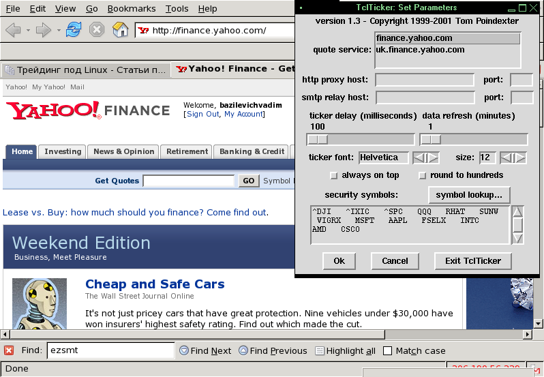544x377 pixels.
Task: Adjust ticker delay slider handle
Action: tap(318, 140)
